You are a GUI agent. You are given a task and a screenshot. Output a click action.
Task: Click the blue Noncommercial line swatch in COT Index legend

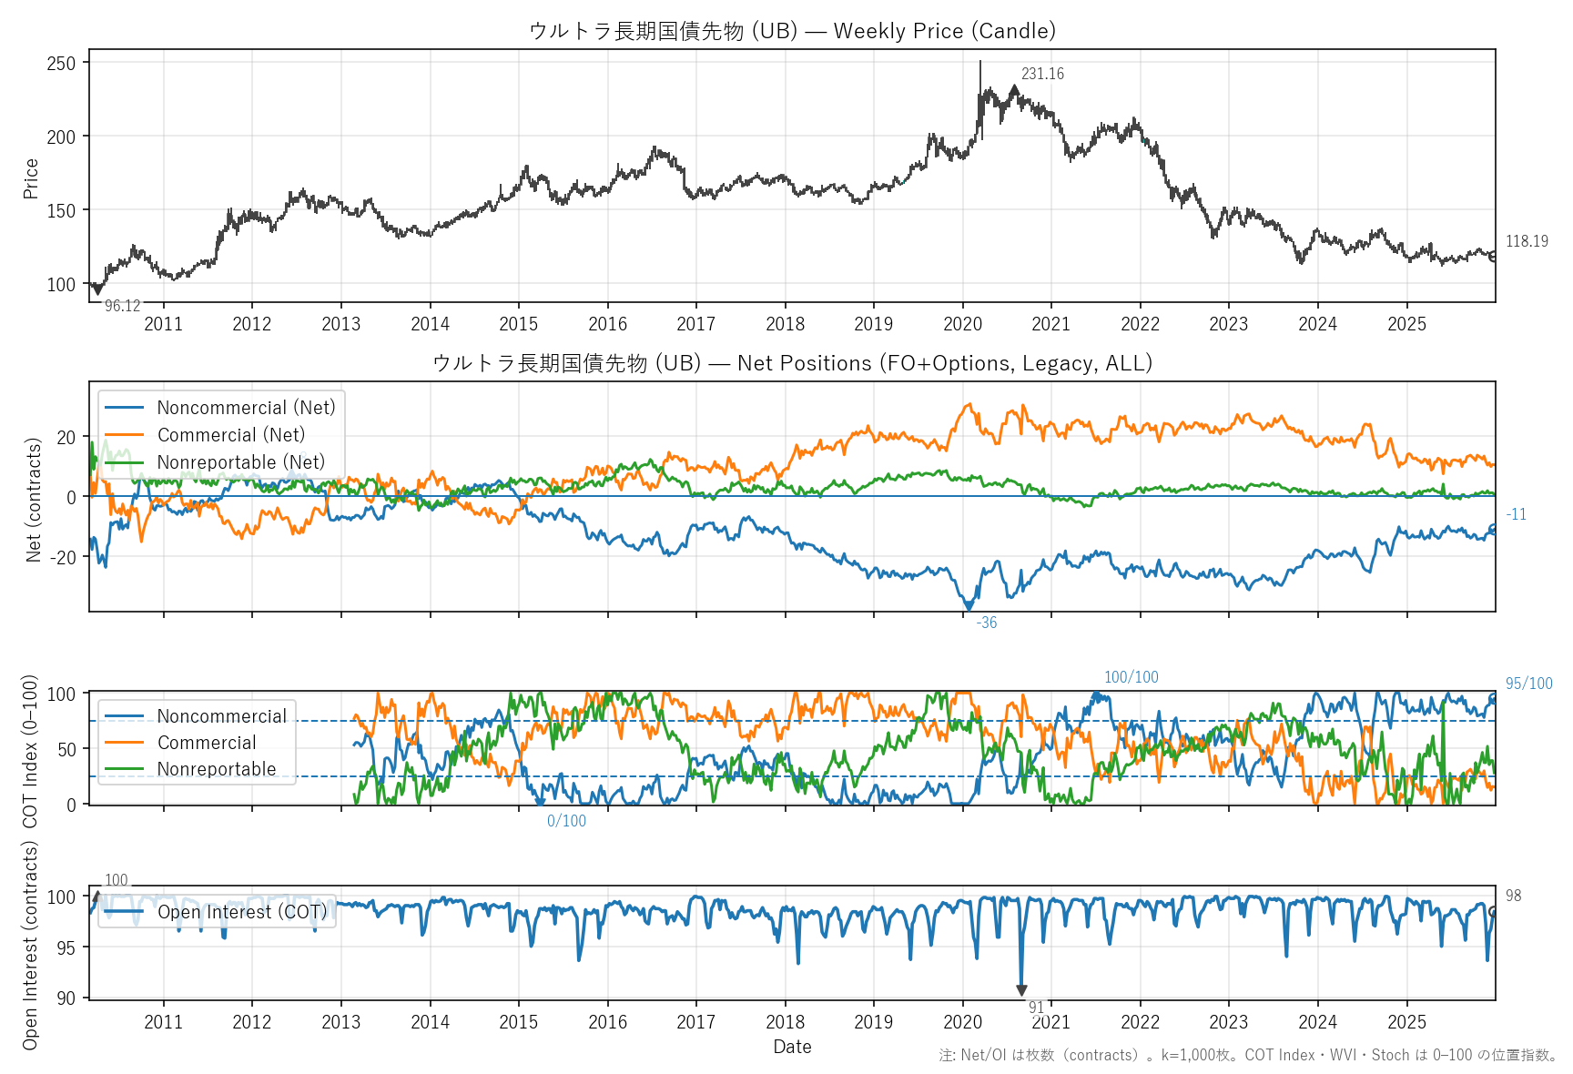124,716
